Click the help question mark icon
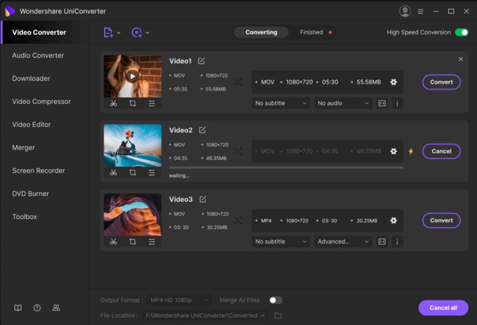 coord(37,308)
